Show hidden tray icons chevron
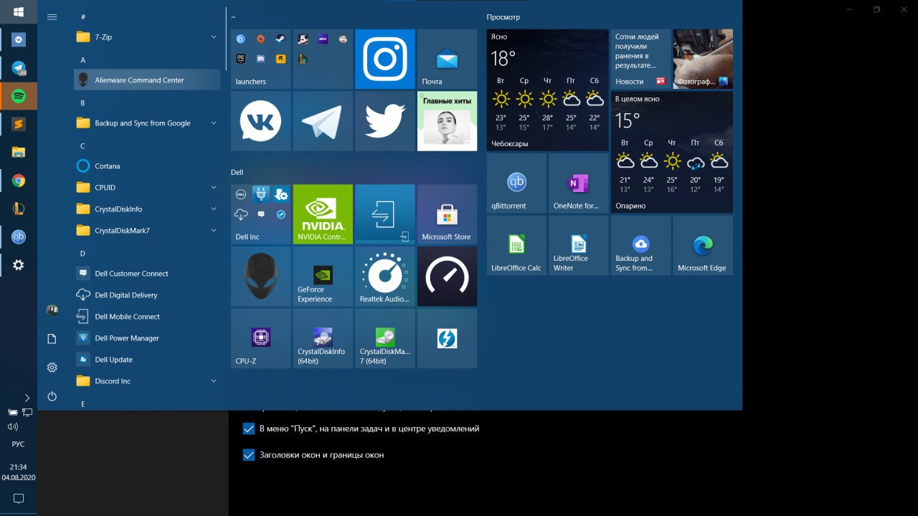Image resolution: width=918 pixels, height=516 pixels. 27,398
